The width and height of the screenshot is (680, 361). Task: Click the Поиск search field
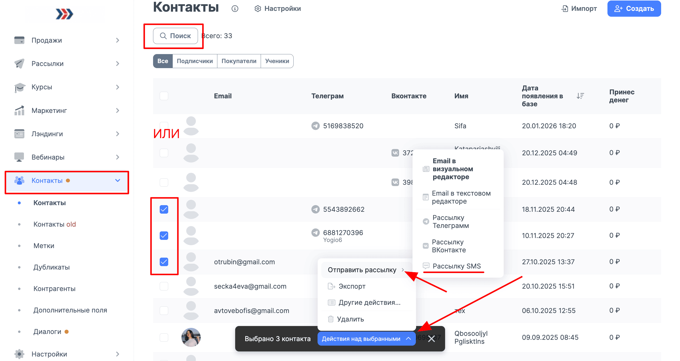coord(175,36)
